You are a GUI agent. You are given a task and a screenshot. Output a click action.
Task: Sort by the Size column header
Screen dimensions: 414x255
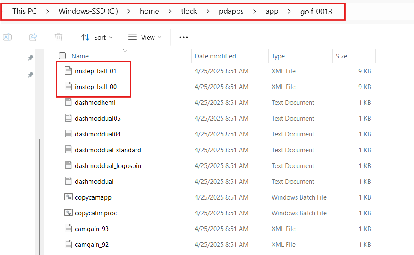click(x=341, y=56)
